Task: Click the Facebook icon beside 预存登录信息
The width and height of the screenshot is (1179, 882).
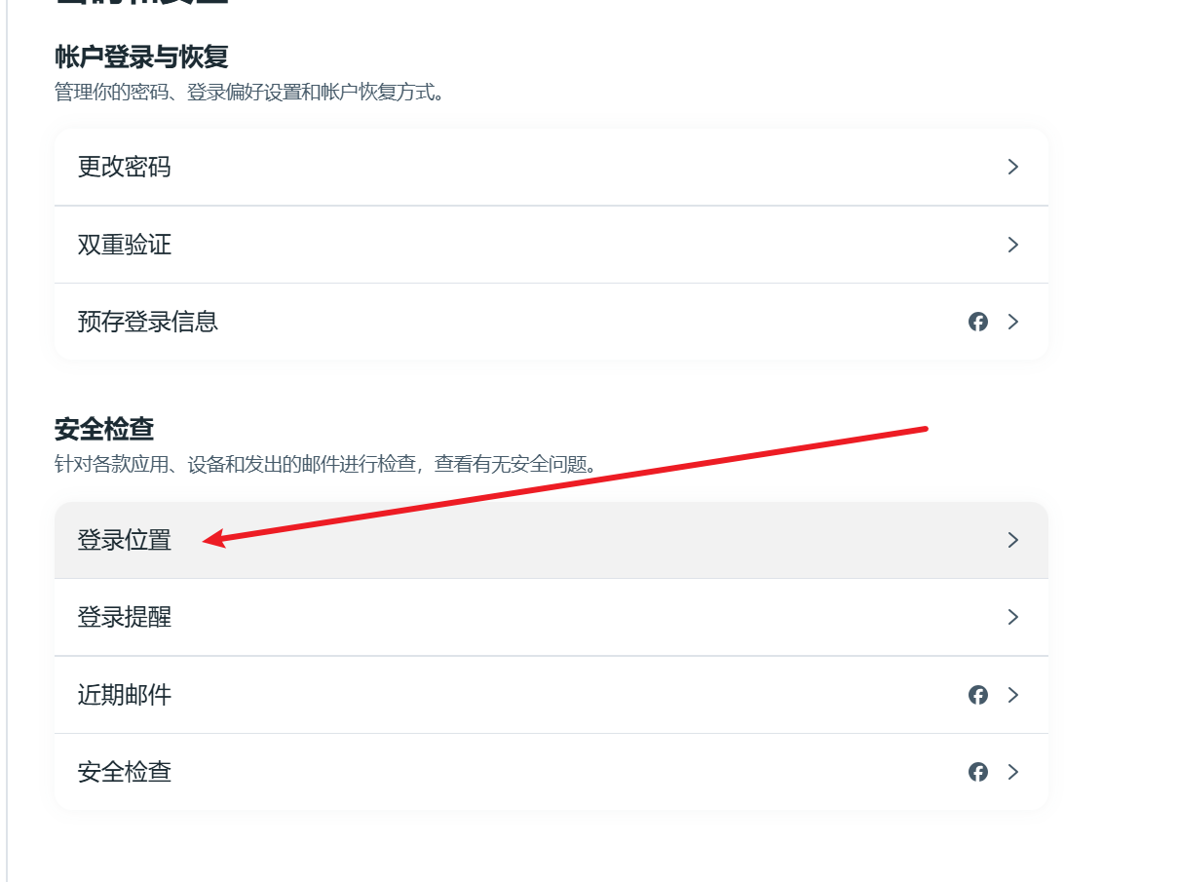Action: coord(978,322)
